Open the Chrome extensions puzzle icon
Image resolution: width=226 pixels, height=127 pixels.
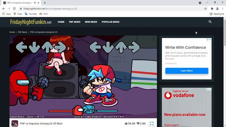tap(212, 8)
